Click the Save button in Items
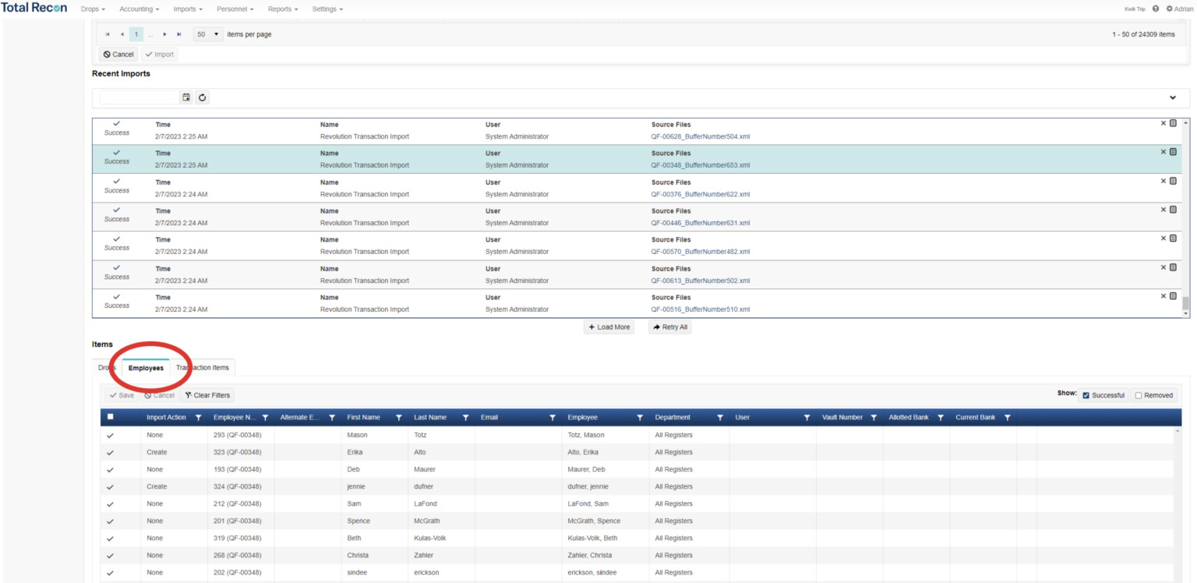The height and width of the screenshot is (583, 1197). [x=121, y=395]
